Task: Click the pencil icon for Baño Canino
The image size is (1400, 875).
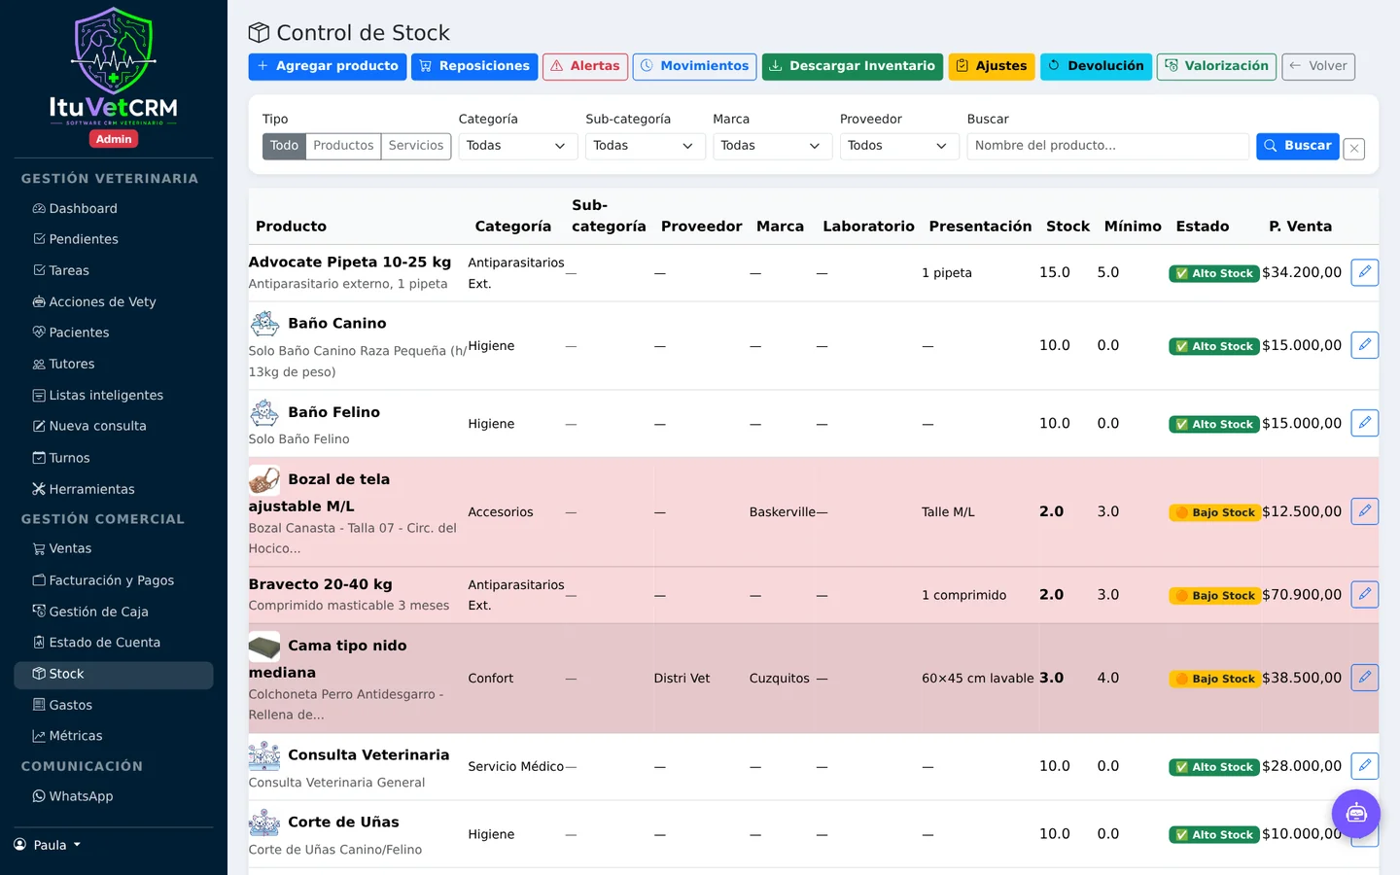Action: pyautogui.click(x=1364, y=345)
